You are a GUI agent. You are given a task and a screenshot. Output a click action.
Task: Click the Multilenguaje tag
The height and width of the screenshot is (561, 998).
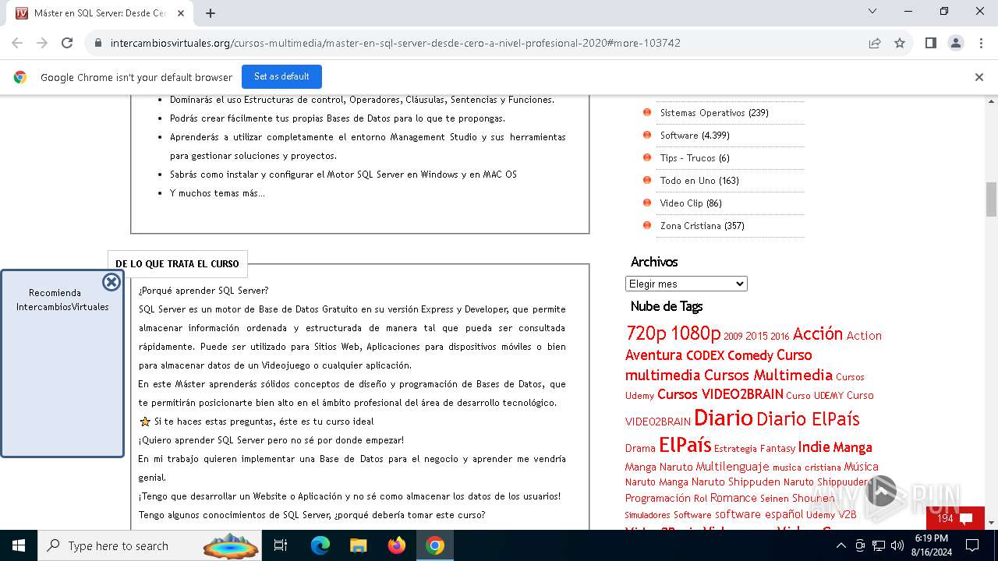(732, 467)
